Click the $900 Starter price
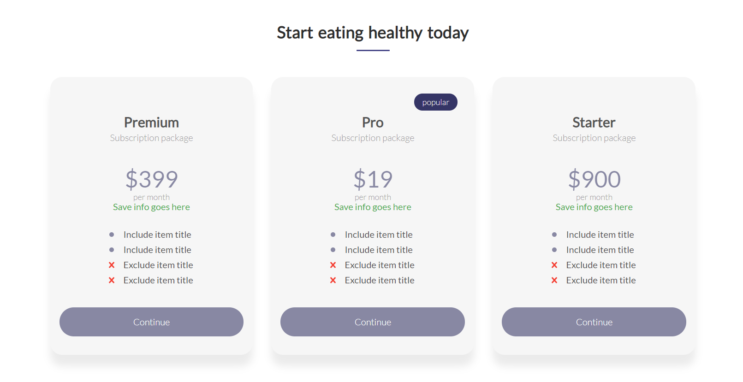The width and height of the screenshot is (743, 382). click(594, 179)
